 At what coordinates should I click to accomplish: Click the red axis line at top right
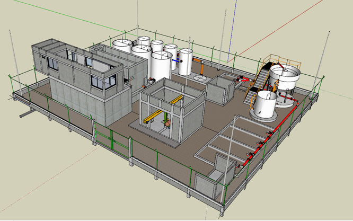[x=297, y=19]
